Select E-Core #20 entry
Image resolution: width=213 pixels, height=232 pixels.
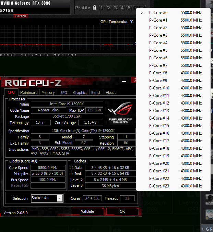tap(173, 164)
